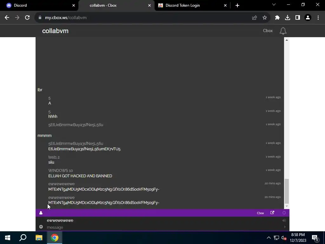The width and height of the screenshot is (325, 244).
Task: Share this page using the share icon
Action: coord(255,18)
